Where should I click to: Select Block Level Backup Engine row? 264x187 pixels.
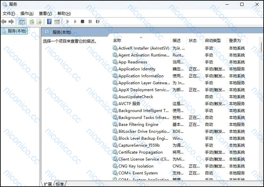(x=179, y=138)
